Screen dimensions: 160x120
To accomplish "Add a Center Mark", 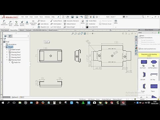I will pos(91,21).
